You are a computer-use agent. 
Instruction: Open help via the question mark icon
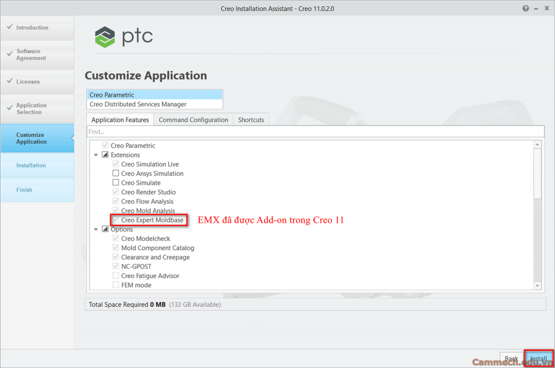(x=525, y=8)
